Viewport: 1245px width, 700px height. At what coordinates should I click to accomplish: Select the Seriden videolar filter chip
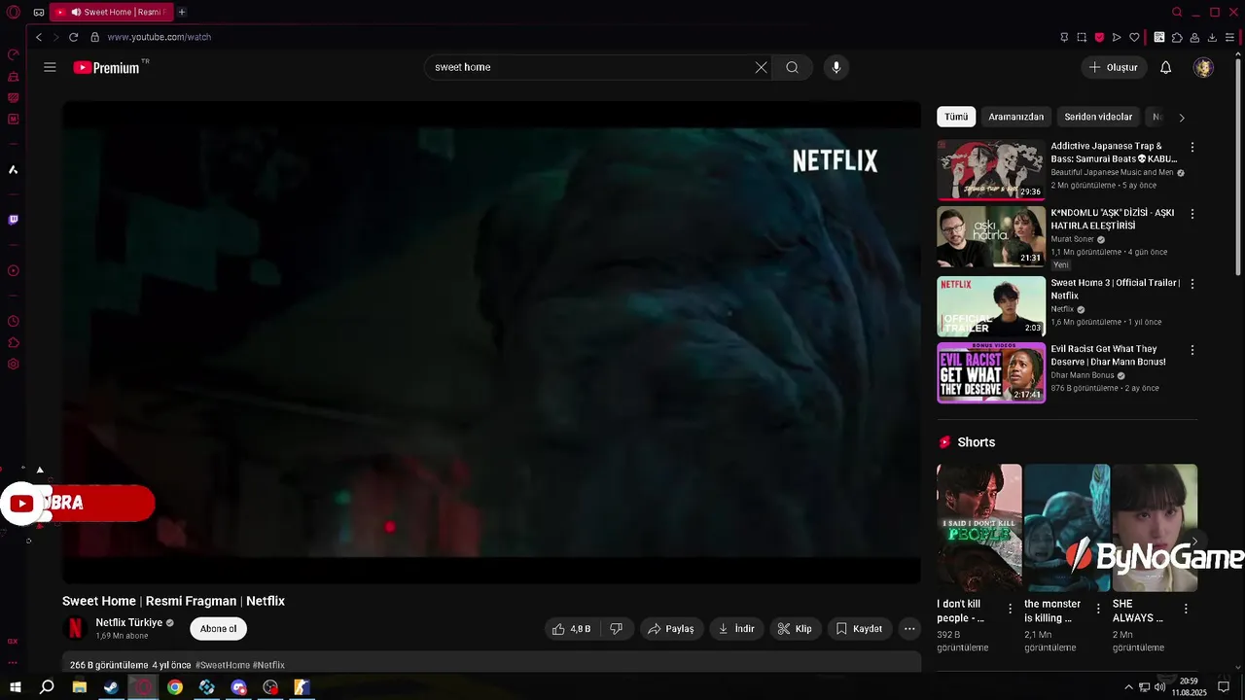click(x=1098, y=117)
